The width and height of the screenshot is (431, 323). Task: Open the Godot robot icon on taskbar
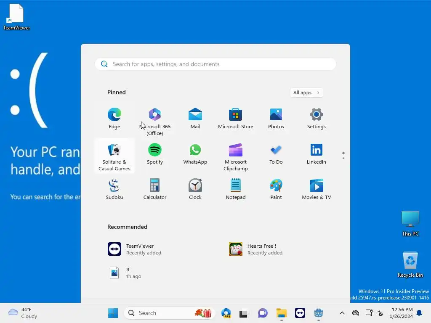(x=318, y=313)
